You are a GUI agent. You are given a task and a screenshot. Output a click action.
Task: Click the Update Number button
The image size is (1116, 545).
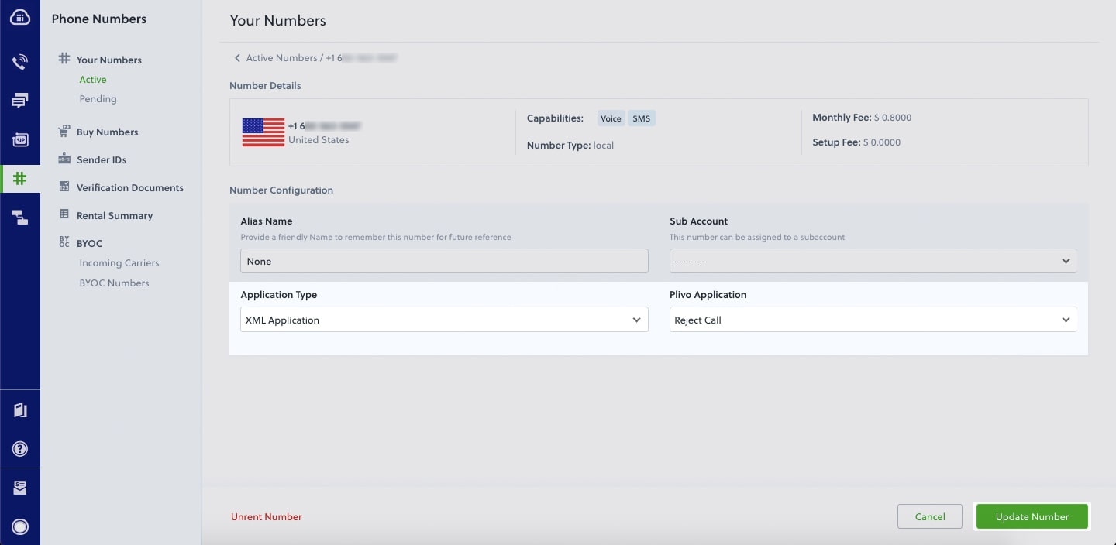point(1032,516)
